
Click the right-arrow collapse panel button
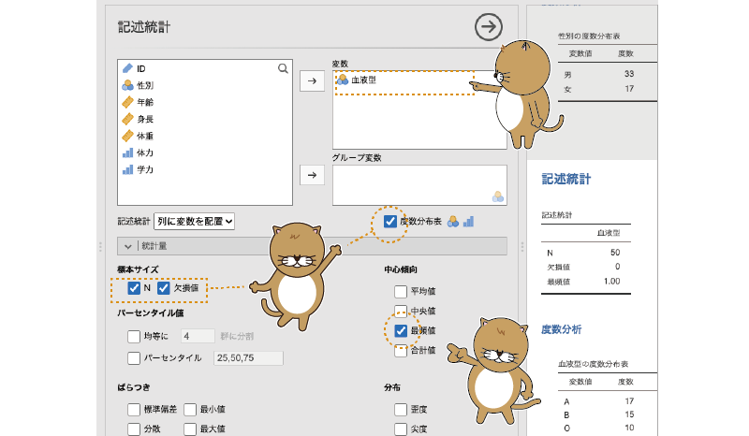click(488, 27)
